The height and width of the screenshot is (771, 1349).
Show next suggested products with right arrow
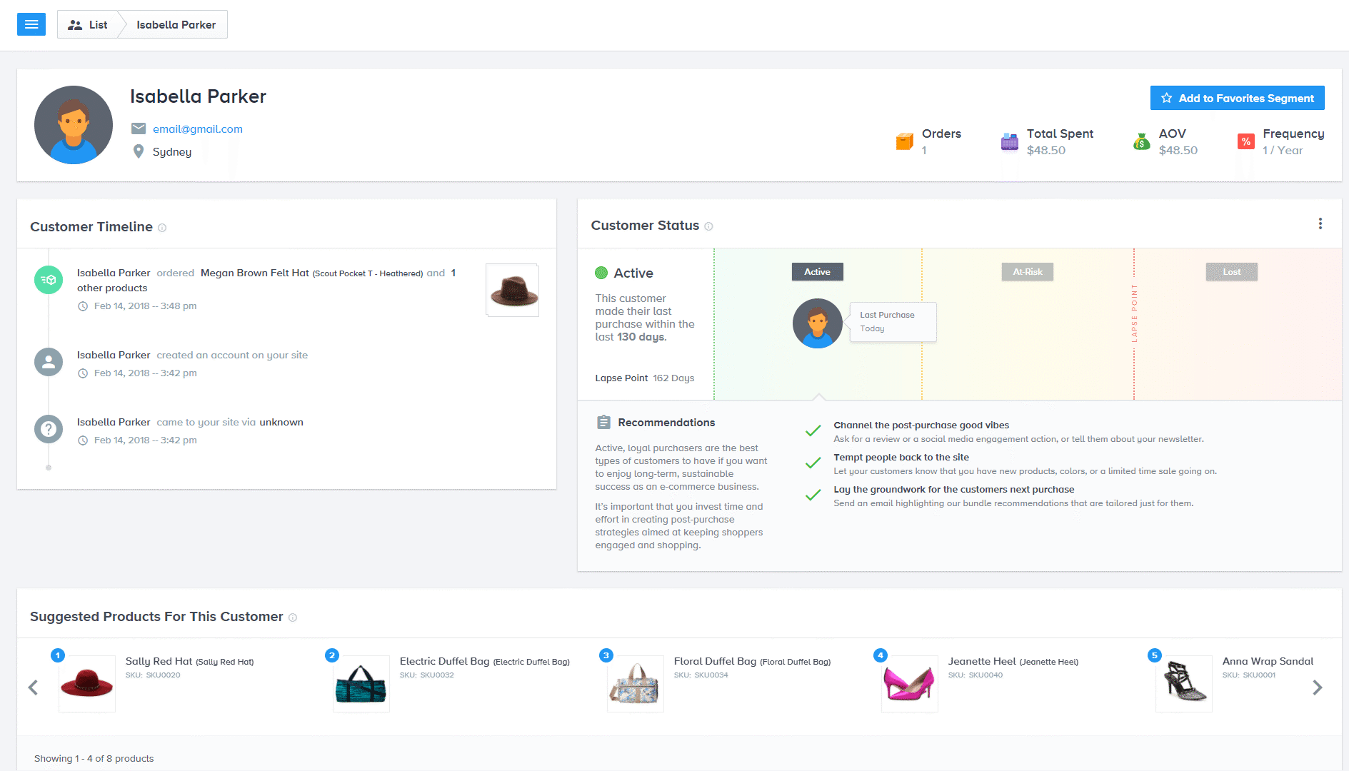click(x=1317, y=687)
